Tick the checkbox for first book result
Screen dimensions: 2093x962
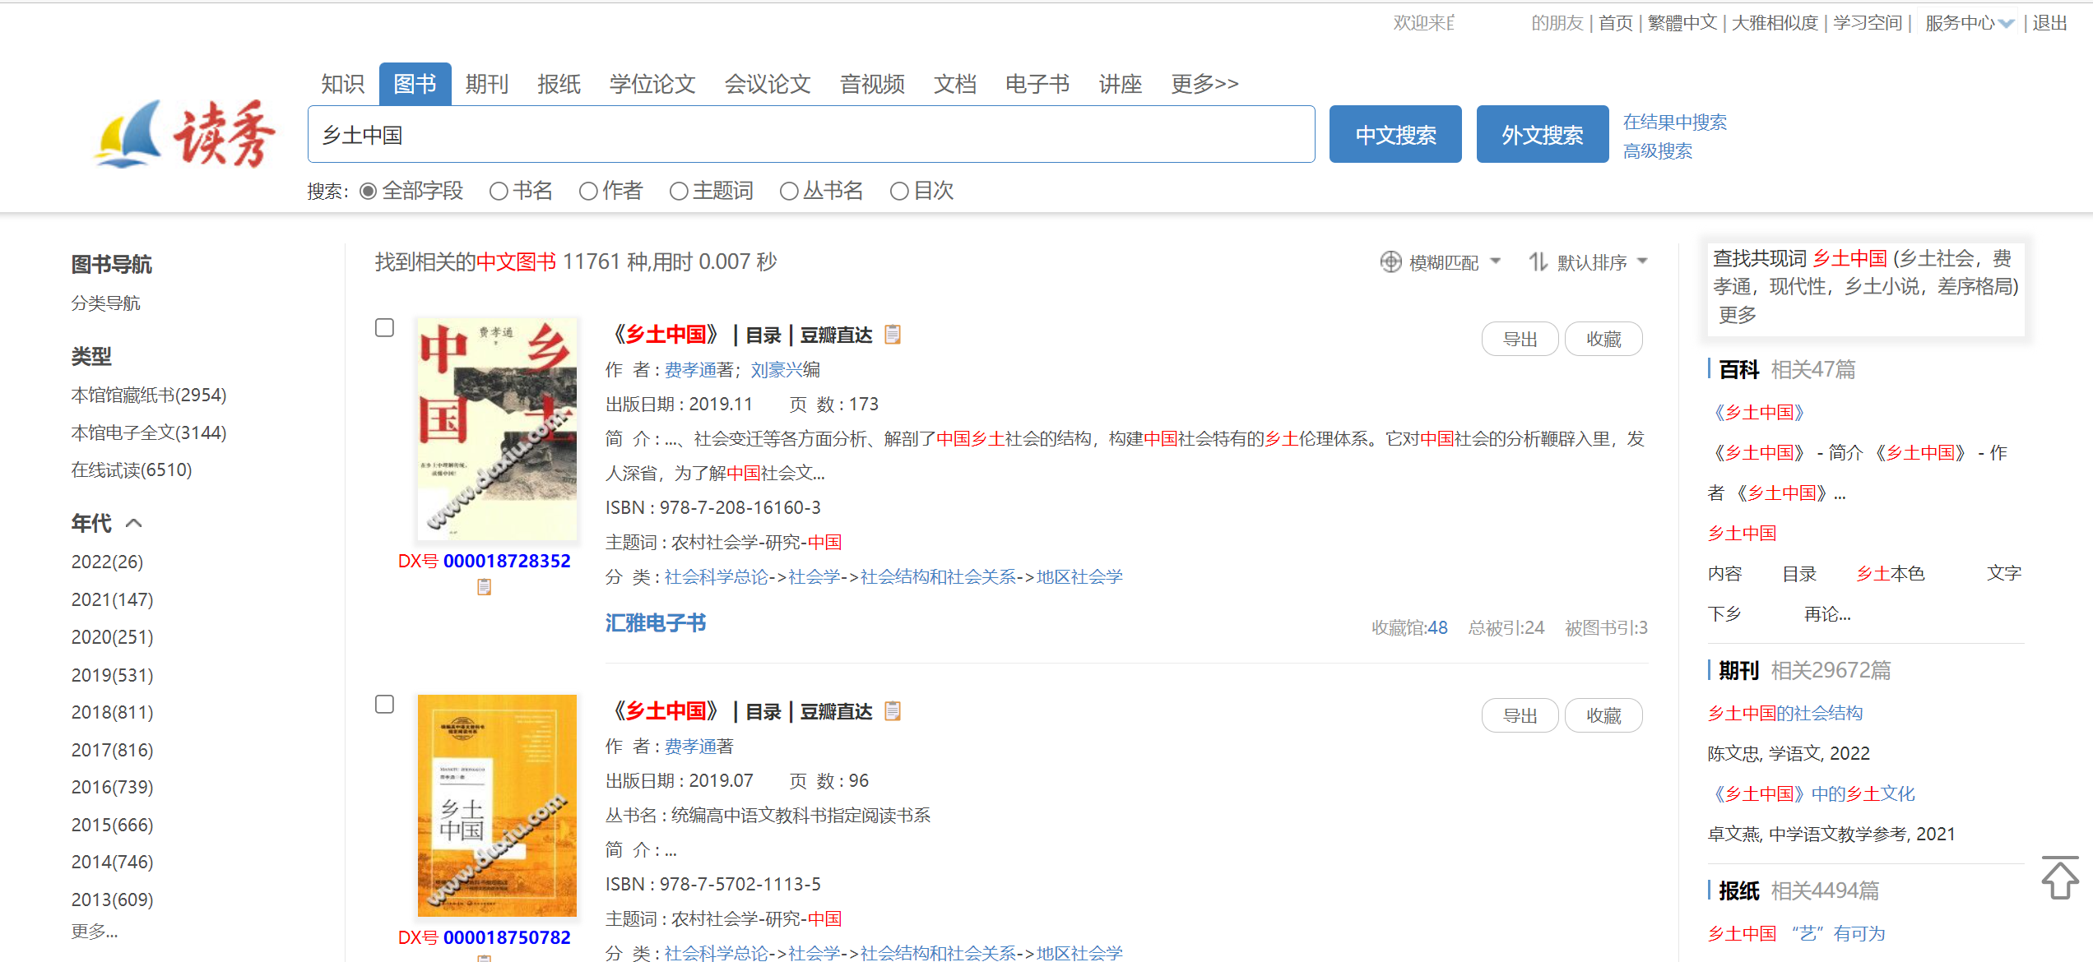[384, 328]
